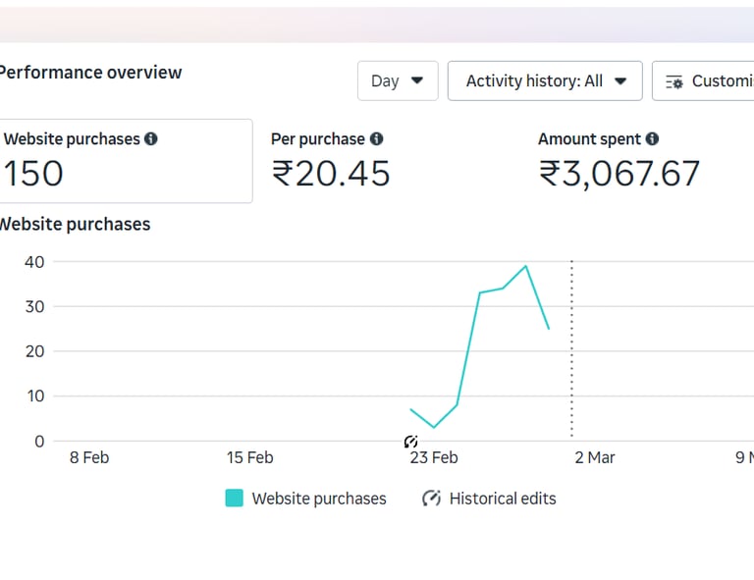Expand the Activity history: All dropdown

(545, 80)
